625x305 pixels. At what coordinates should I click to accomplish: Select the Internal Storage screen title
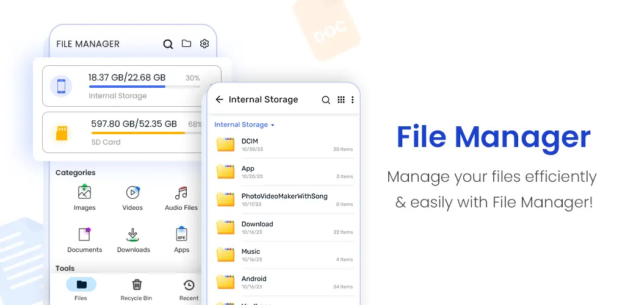[x=263, y=99]
